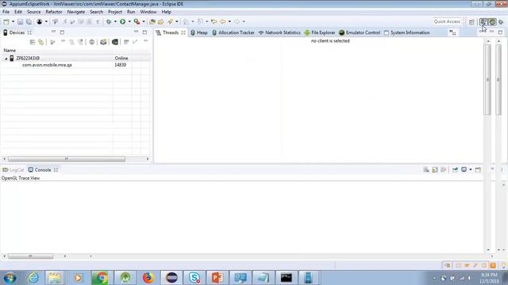Image resolution: width=508 pixels, height=285 pixels.
Task: Select the com.avon.mobile.mra.qa process row
Action: tap(75, 65)
